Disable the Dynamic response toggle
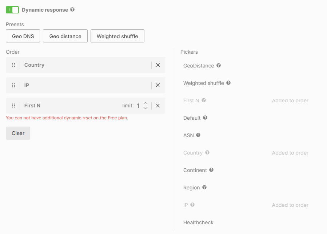The width and height of the screenshot is (327, 234). pyautogui.click(x=12, y=10)
